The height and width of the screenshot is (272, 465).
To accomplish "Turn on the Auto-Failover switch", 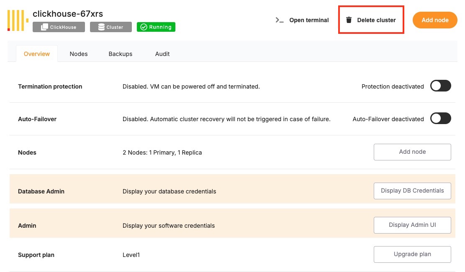I will [441, 119].
